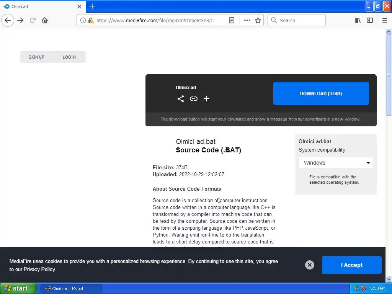This screenshot has width=392, height=294.
Task: Share the file using share icon
Action: pos(181,99)
